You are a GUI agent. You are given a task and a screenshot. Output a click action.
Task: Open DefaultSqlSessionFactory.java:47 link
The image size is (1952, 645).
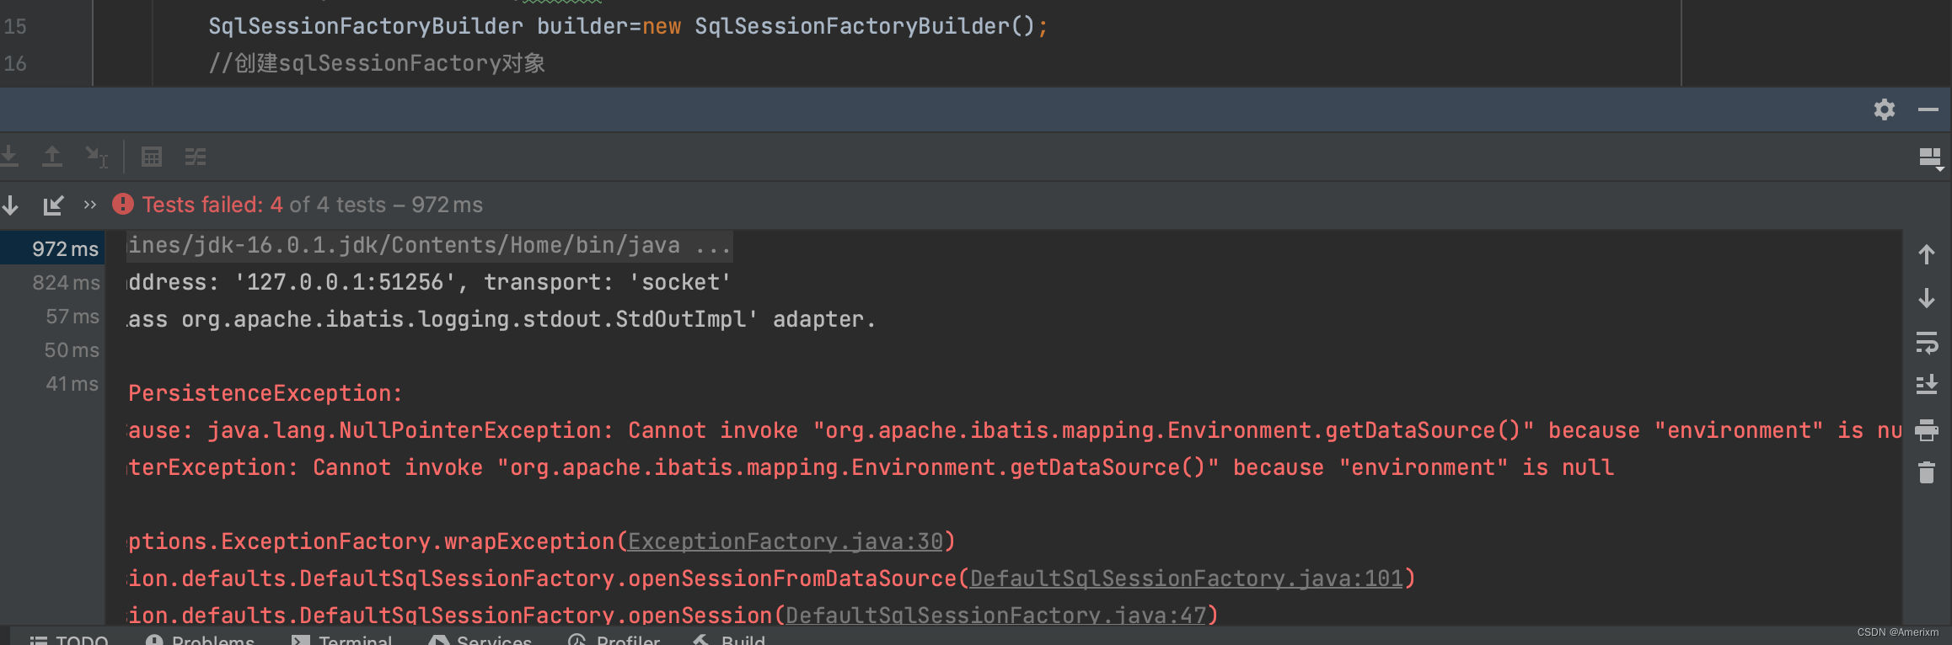coord(996,616)
